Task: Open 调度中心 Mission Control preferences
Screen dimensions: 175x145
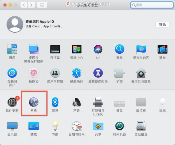Action: point(76,49)
